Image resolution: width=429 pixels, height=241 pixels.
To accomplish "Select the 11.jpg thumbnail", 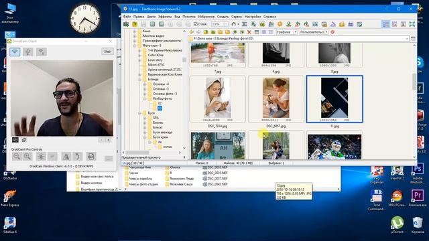I will click(334, 99).
